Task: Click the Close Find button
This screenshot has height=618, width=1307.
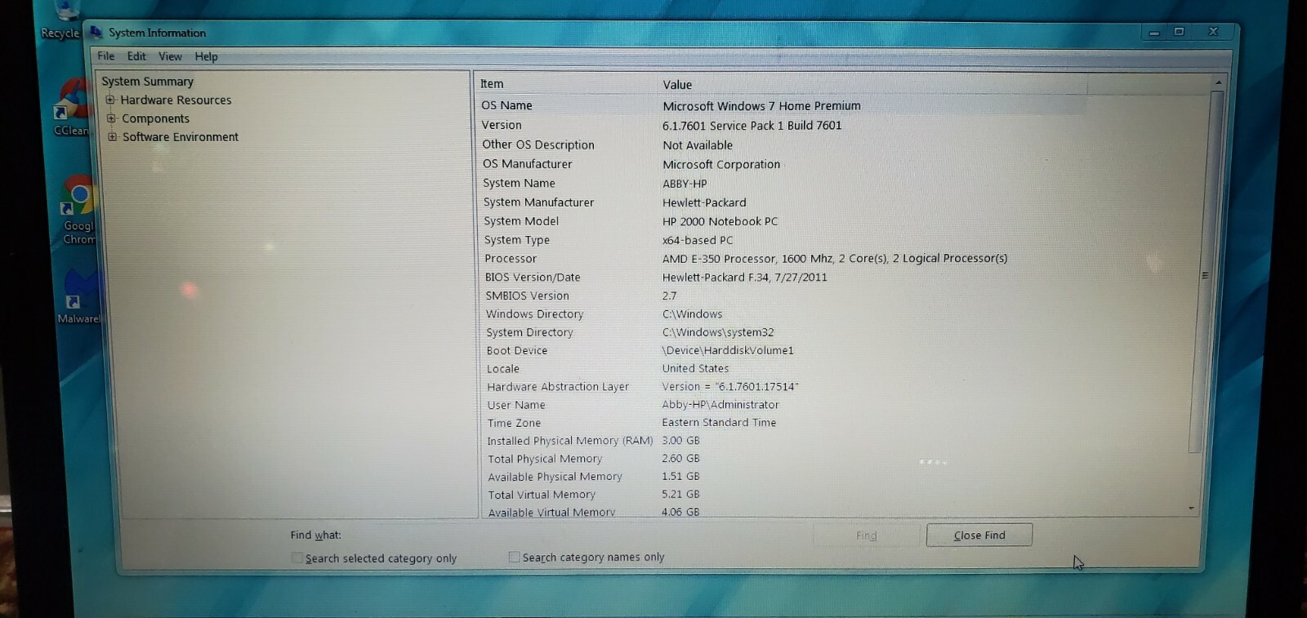Action: point(979,535)
